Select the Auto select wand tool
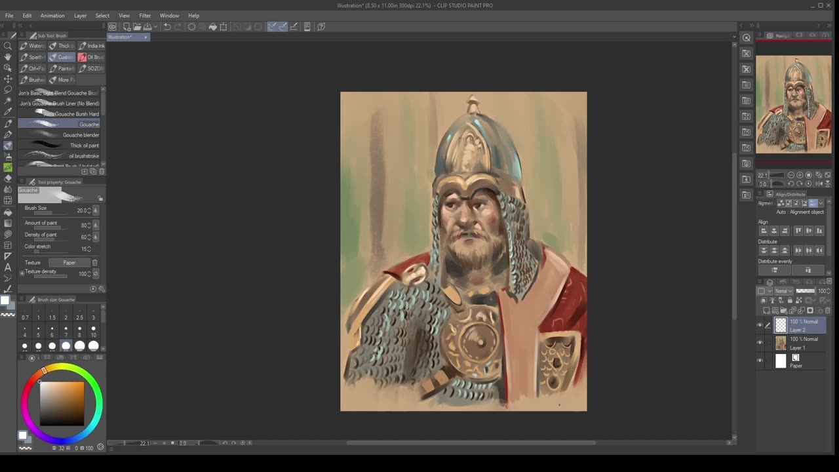 click(8, 101)
